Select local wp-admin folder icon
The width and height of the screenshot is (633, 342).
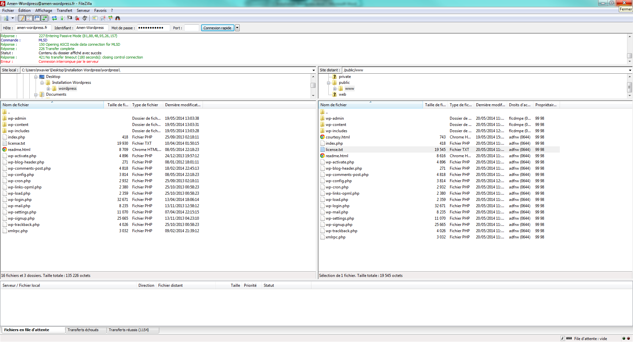point(5,118)
